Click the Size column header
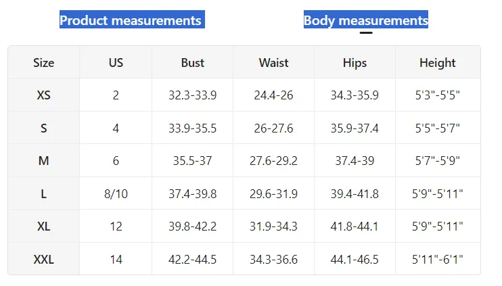Viewport: 502px width, 286px height. [x=43, y=63]
